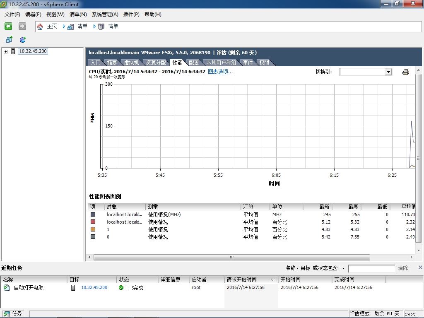Click the dark swatch for 使用情况(MHz) row

point(93,214)
